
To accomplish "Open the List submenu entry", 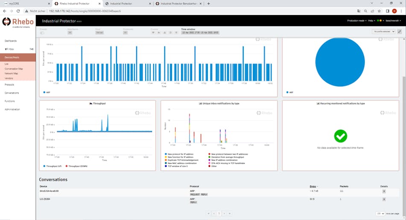I will pos(6,64).
